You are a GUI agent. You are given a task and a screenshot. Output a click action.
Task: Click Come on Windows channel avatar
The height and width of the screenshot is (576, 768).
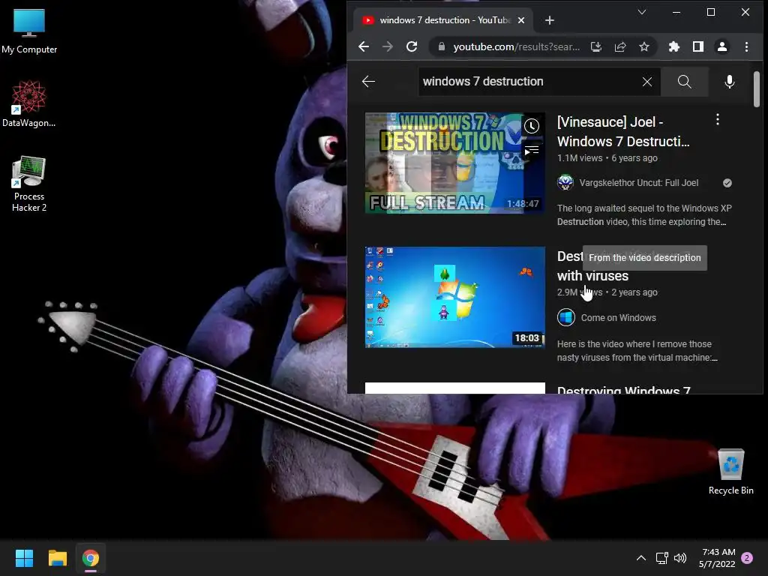click(565, 317)
